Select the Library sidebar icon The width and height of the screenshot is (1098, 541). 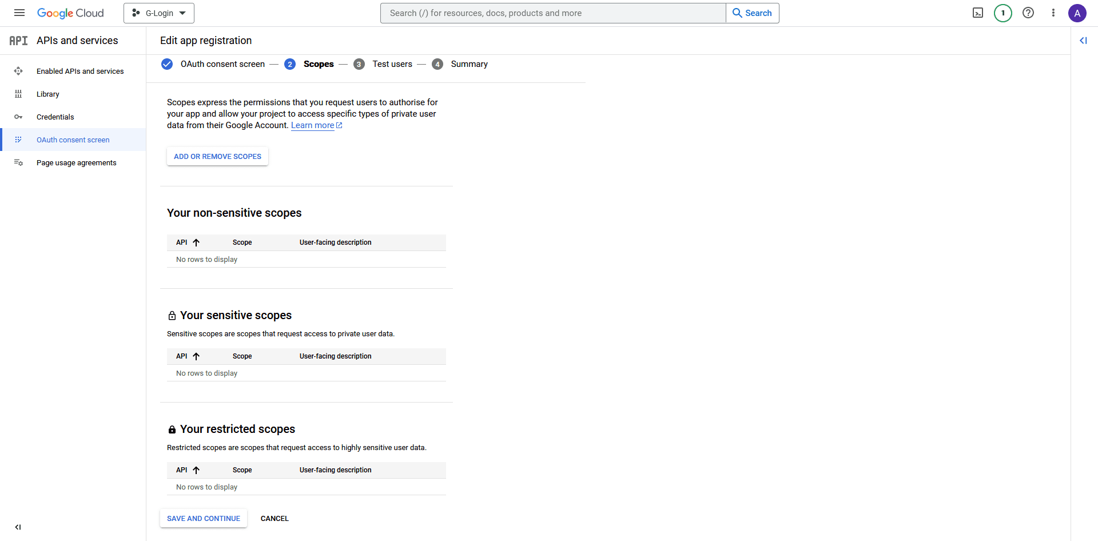pyautogui.click(x=19, y=94)
